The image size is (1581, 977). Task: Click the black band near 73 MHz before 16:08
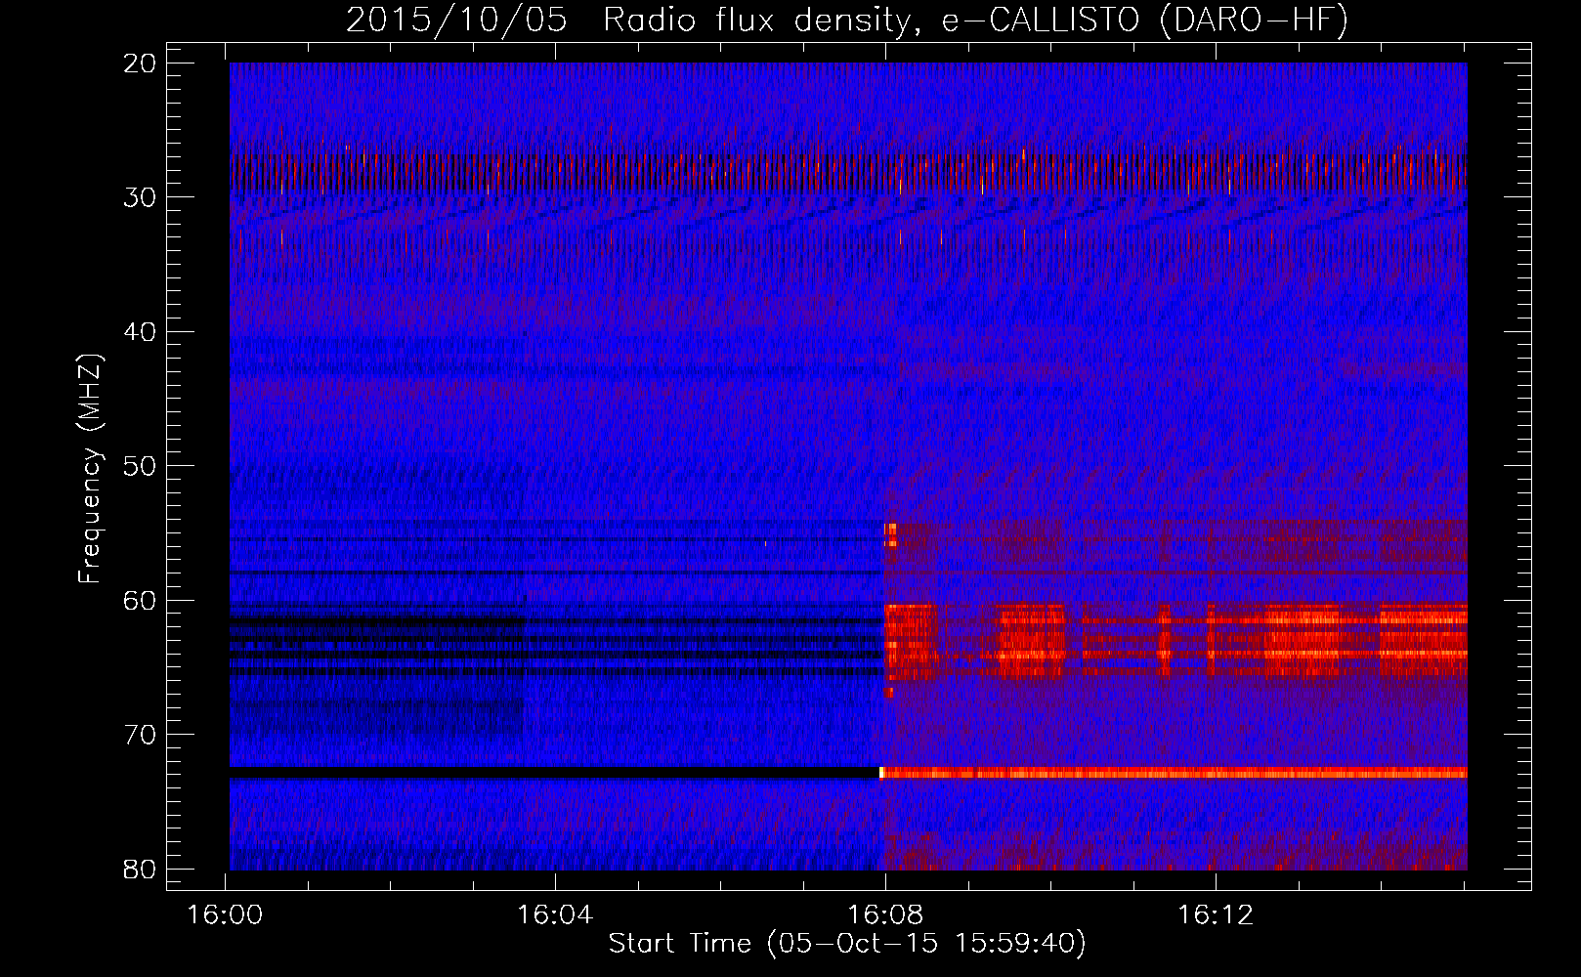[554, 773]
